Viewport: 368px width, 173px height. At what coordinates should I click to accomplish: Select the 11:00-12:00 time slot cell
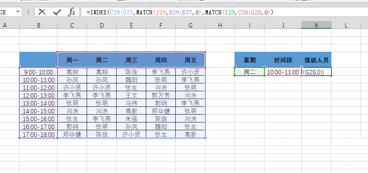39,88
